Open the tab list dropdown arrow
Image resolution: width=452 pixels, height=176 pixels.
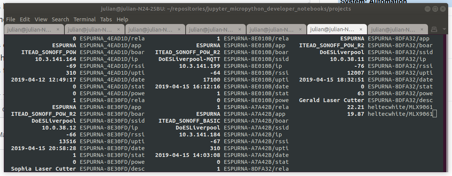[x=444, y=29]
